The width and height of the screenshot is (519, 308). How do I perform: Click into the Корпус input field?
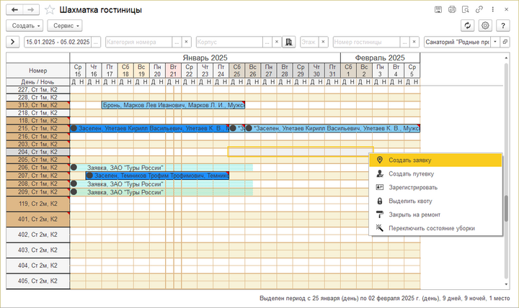tap(230, 42)
